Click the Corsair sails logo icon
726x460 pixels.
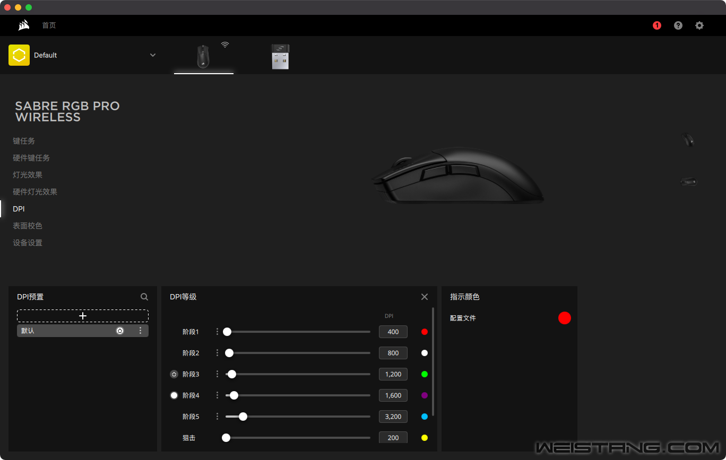pos(23,25)
